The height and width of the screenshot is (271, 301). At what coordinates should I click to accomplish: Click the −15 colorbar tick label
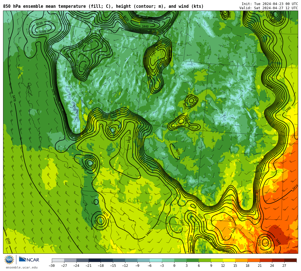113,266
